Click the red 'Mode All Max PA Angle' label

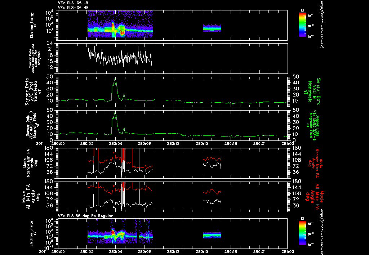(315, 196)
